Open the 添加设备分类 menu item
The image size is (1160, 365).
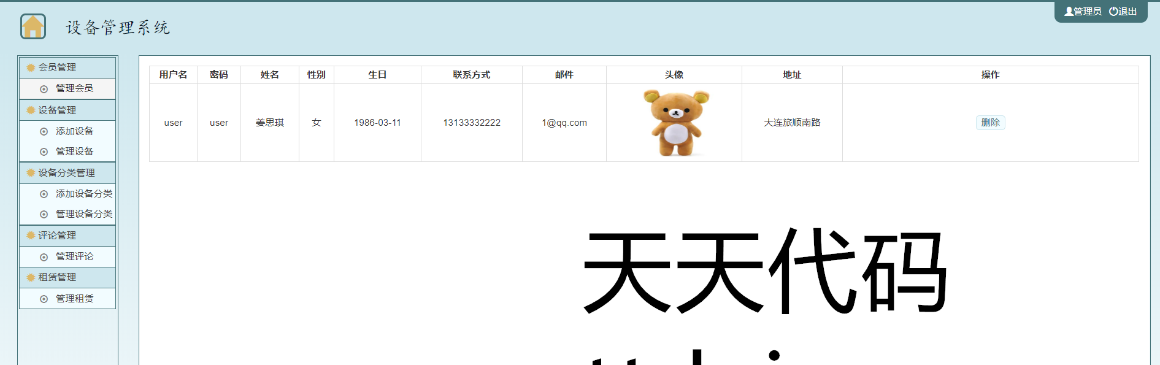pos(83,194)
